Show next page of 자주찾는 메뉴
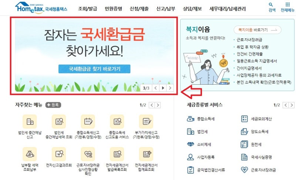296x180 pixels. click(158, 105)
